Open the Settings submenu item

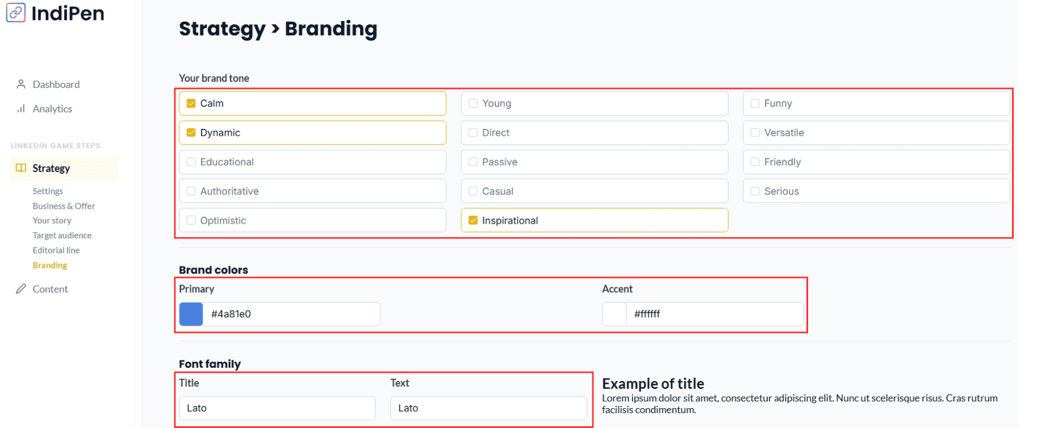pos(48,191)
